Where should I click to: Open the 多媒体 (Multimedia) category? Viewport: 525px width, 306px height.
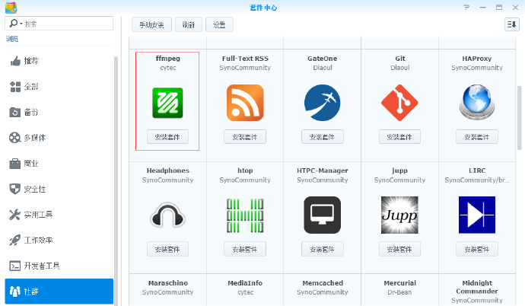pos(59,138)
